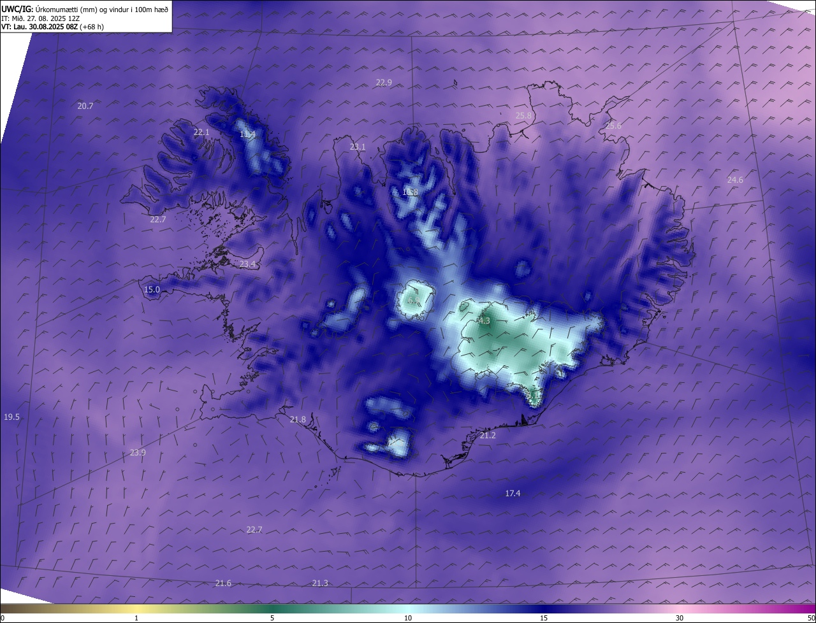Click the value label 21.3
The width and height of the screenshot is (816, 623).
(320, 584)
